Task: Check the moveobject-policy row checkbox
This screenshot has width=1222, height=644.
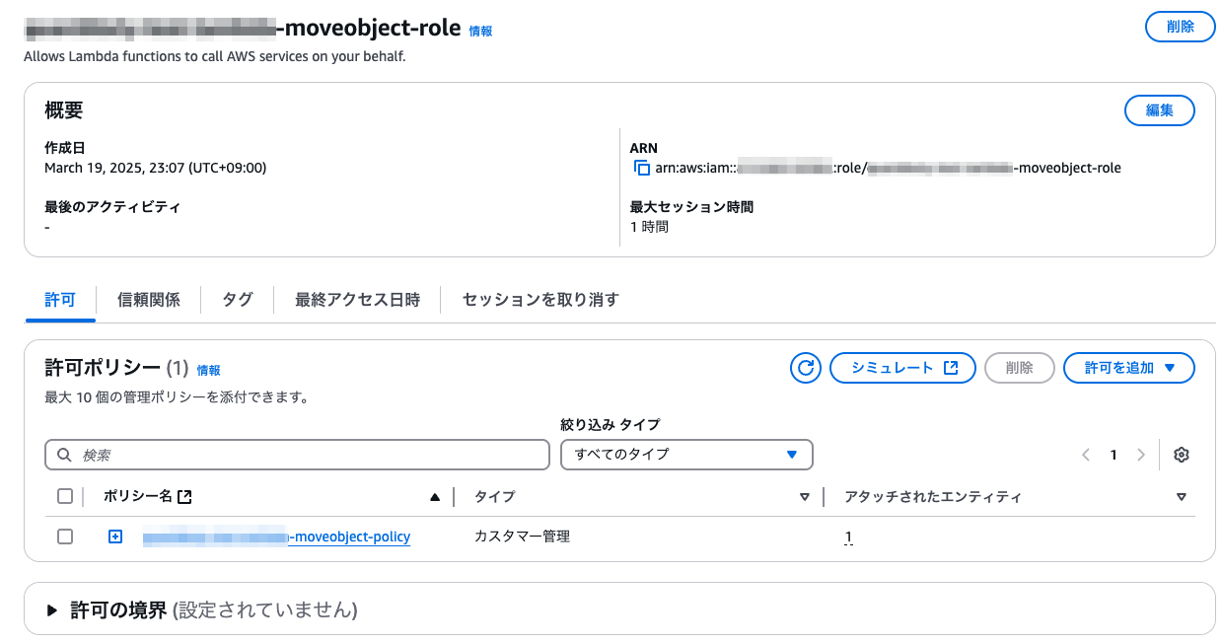Action: (65, 537)
